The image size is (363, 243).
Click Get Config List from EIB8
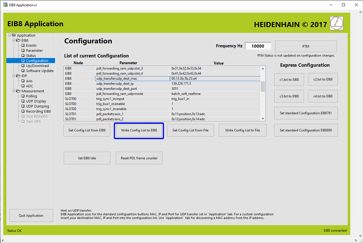click(x=87, y=130)
